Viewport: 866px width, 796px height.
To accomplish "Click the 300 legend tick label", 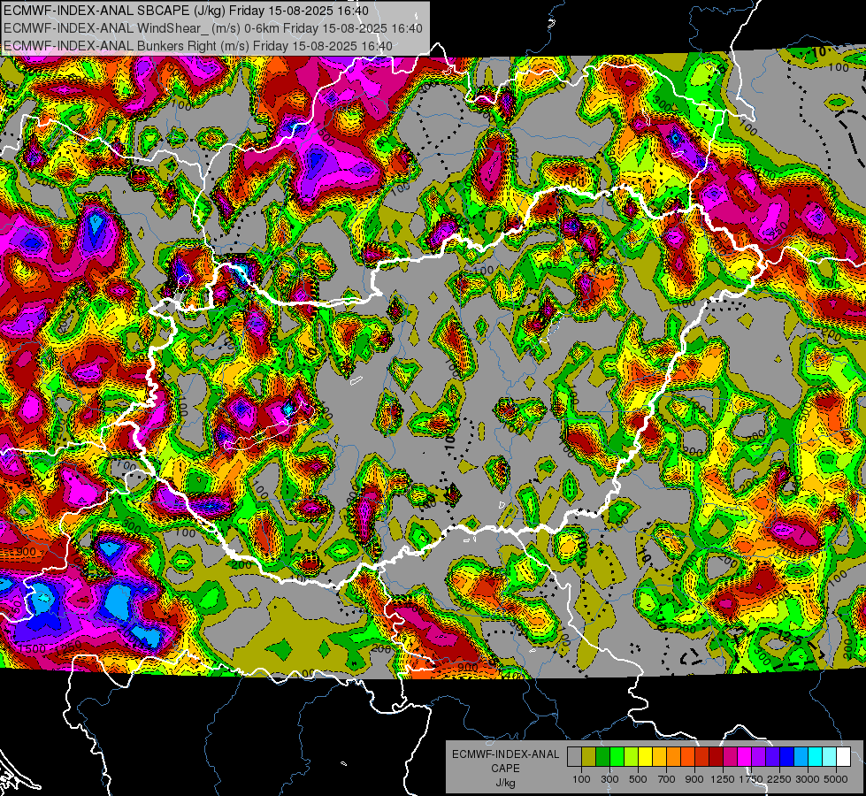I will point(609,779).
